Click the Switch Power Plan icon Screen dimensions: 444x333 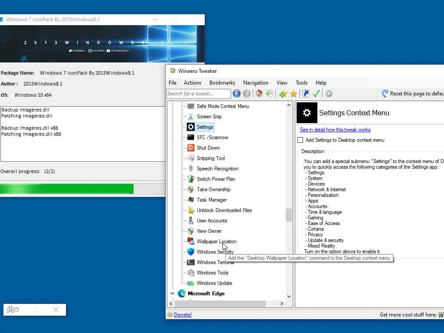pos(191,179)
